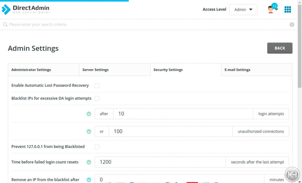
Task: Click the search magnifier icon
Action: click(x=5, y=25)
